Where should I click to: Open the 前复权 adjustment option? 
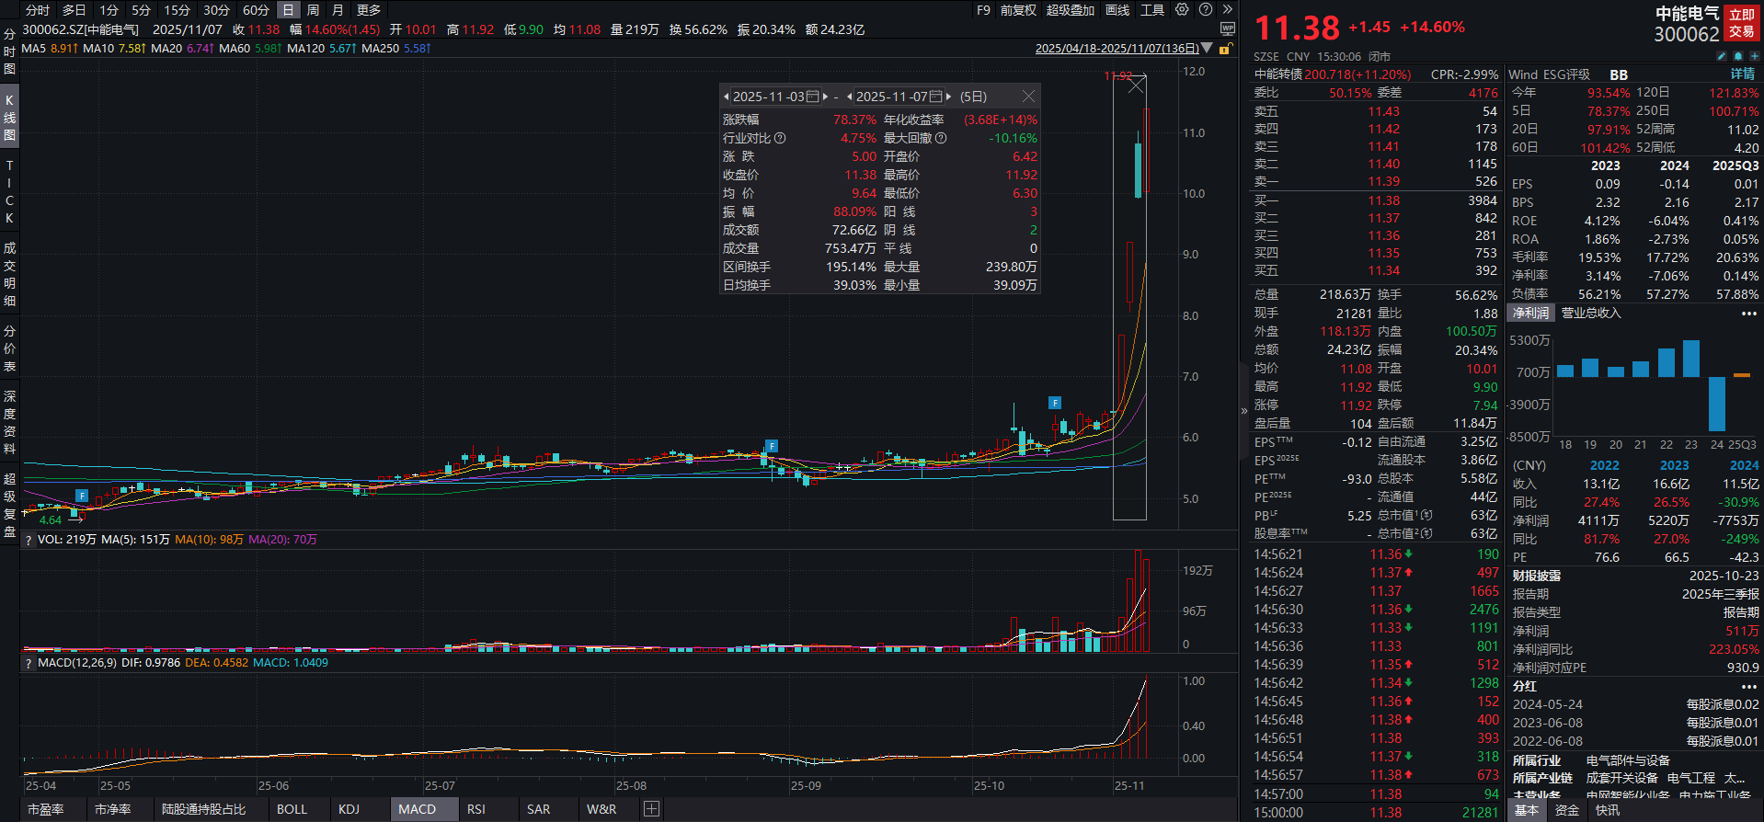point(1018,10)
